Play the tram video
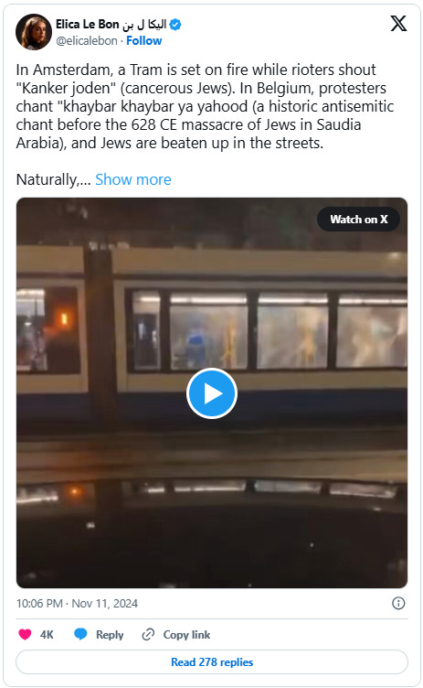 [x=212, y=393]
